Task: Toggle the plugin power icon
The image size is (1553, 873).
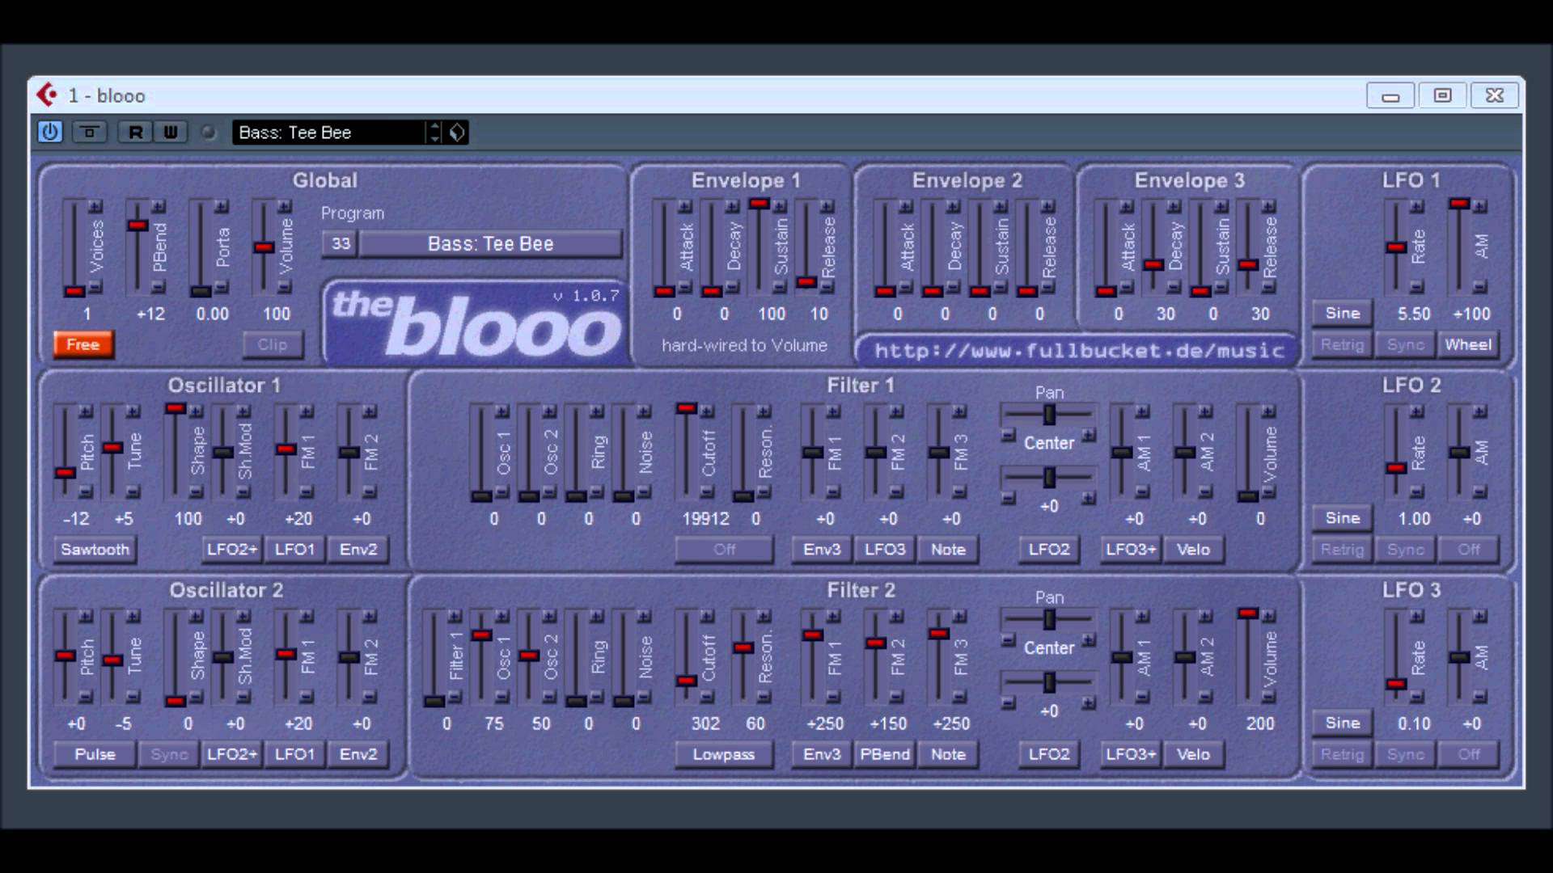Action: click(49, 133)
